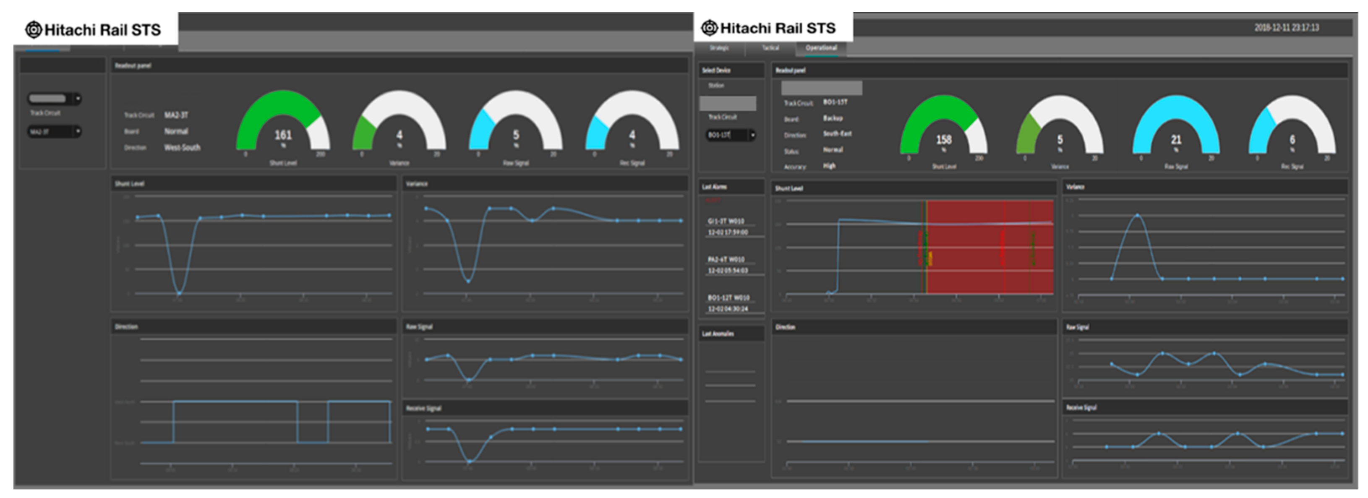Click the peak point on right Variance chart
The height and width of the screenshot is (498, 1368).
point(1137,215)
